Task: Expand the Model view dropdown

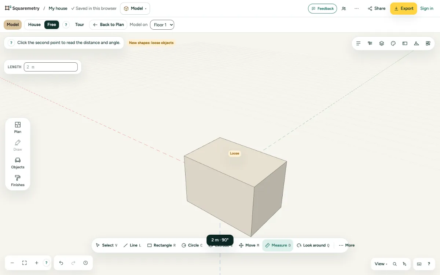Action: pyautogui.click(x=135, y=8)
